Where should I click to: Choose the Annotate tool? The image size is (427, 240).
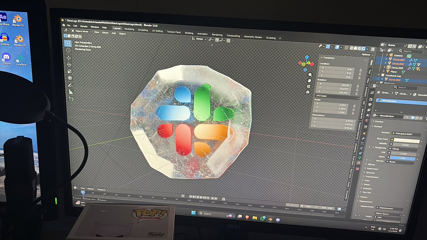pyautogui.click(x=70, y=85)
